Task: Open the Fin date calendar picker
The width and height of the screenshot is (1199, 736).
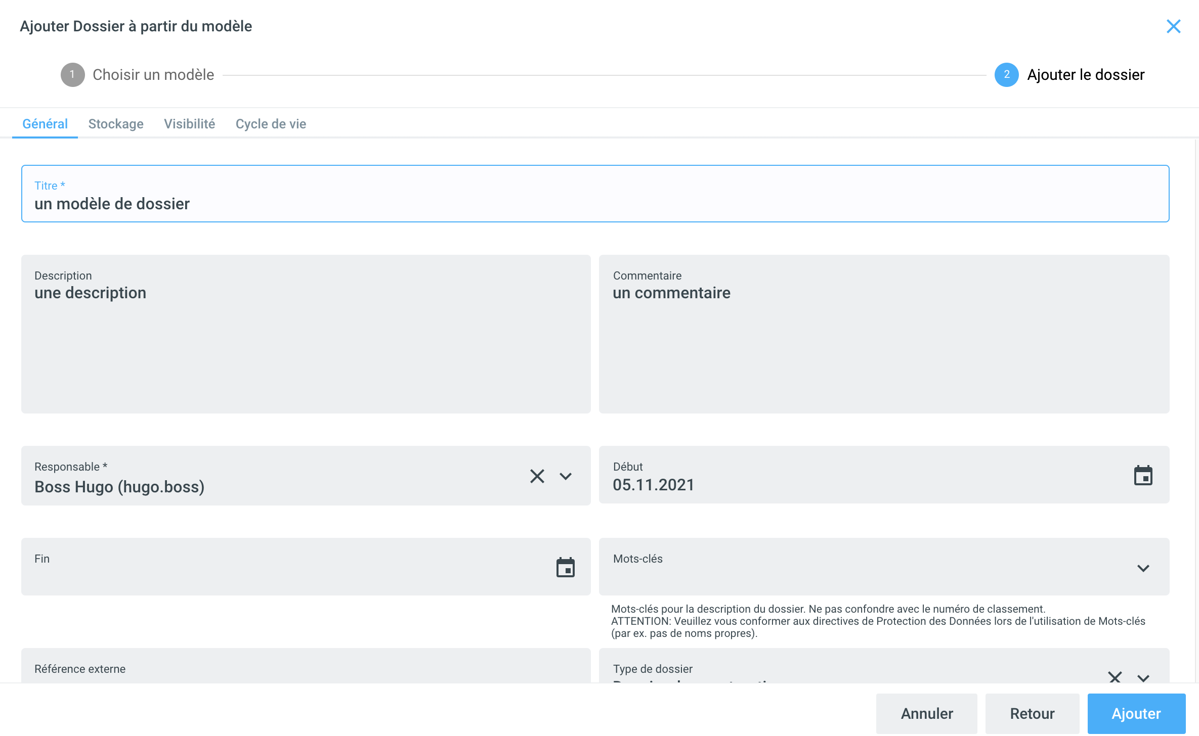Action: pyautogui.click(x=565, y=568)
